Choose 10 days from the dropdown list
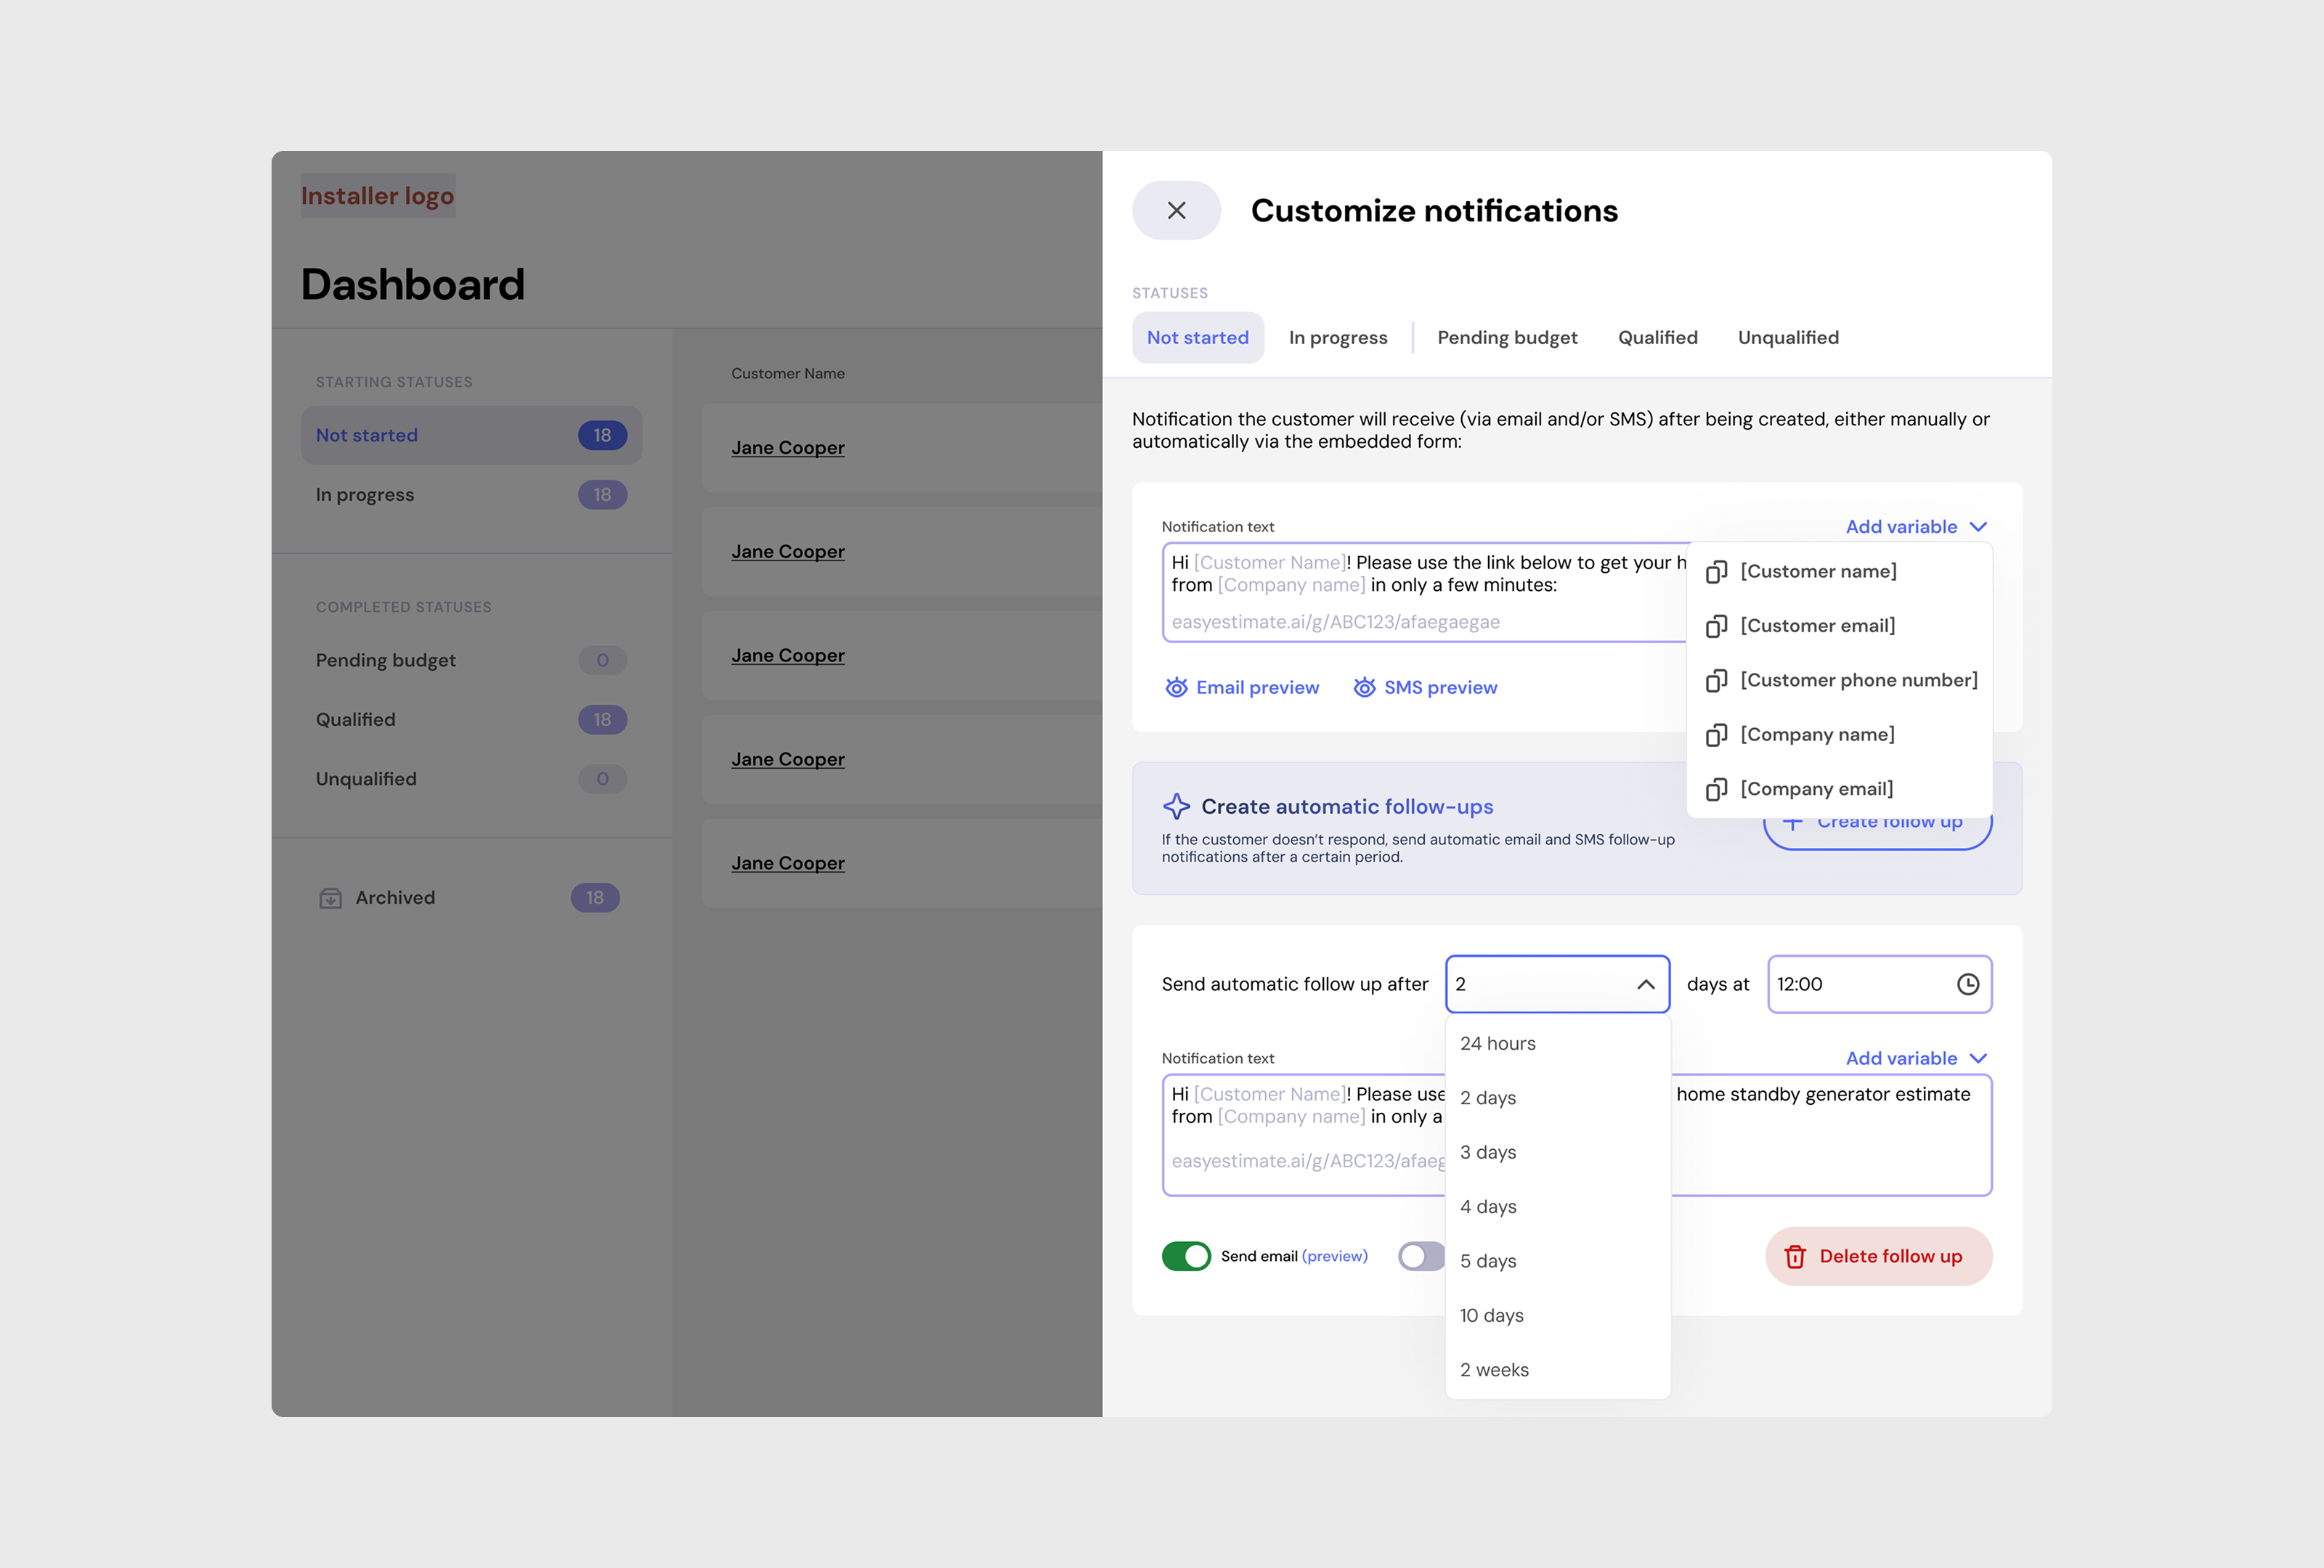The image size is (2324, 1568). (x=1557, y=1316)
